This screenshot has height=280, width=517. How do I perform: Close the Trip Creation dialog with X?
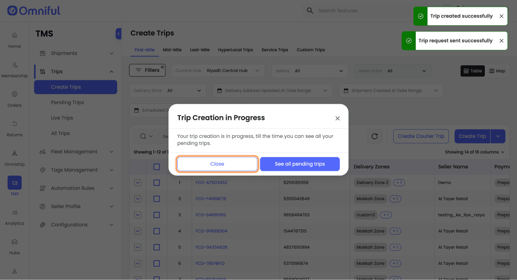[x=337, y=118]
